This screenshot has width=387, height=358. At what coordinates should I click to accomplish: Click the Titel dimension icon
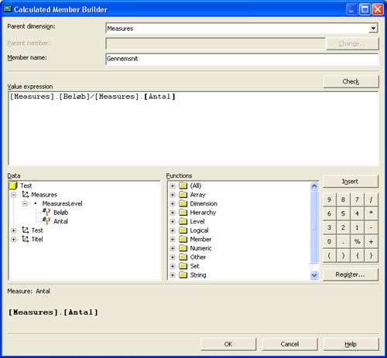click(x=26, y=239)
